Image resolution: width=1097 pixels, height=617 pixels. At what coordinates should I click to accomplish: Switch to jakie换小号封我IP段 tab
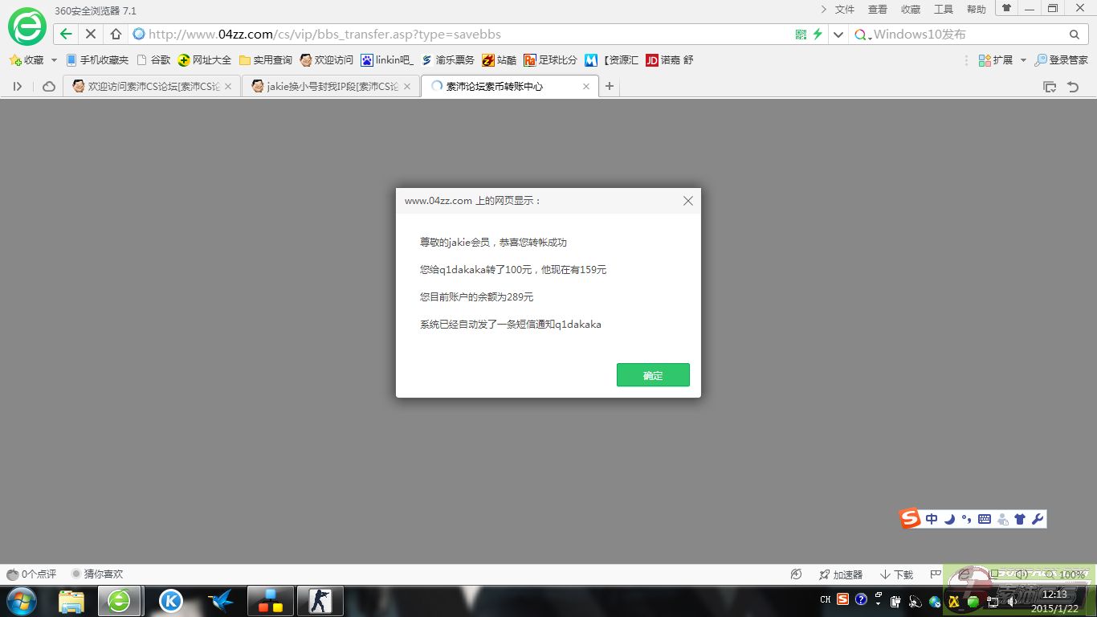(x=331, y=87)
